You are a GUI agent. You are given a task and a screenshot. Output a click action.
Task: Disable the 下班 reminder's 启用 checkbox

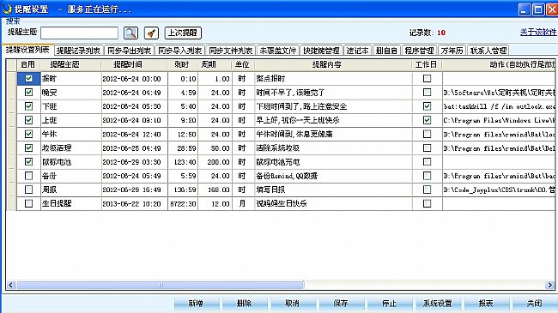(29, 106)
